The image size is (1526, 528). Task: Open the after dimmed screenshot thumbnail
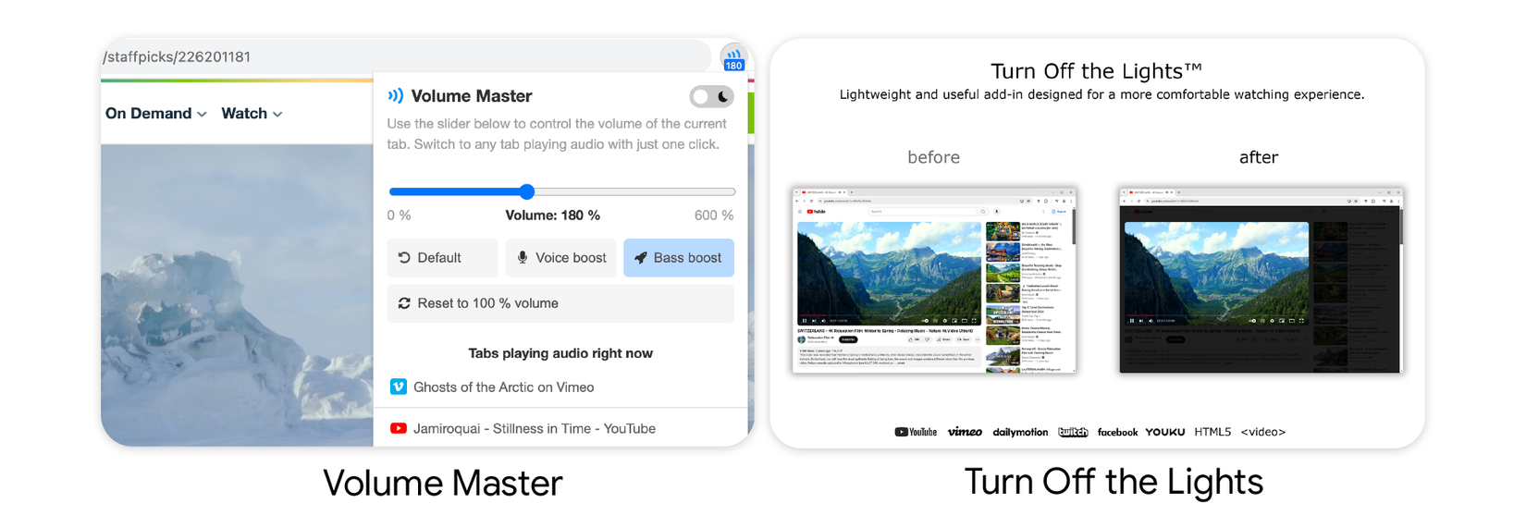point(1261,280)
